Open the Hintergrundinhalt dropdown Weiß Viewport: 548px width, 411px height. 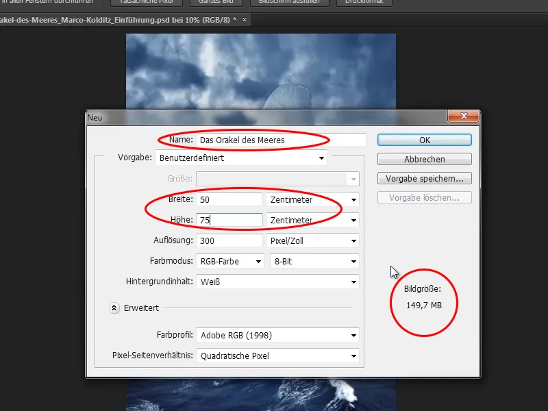(x=278, y=282)
